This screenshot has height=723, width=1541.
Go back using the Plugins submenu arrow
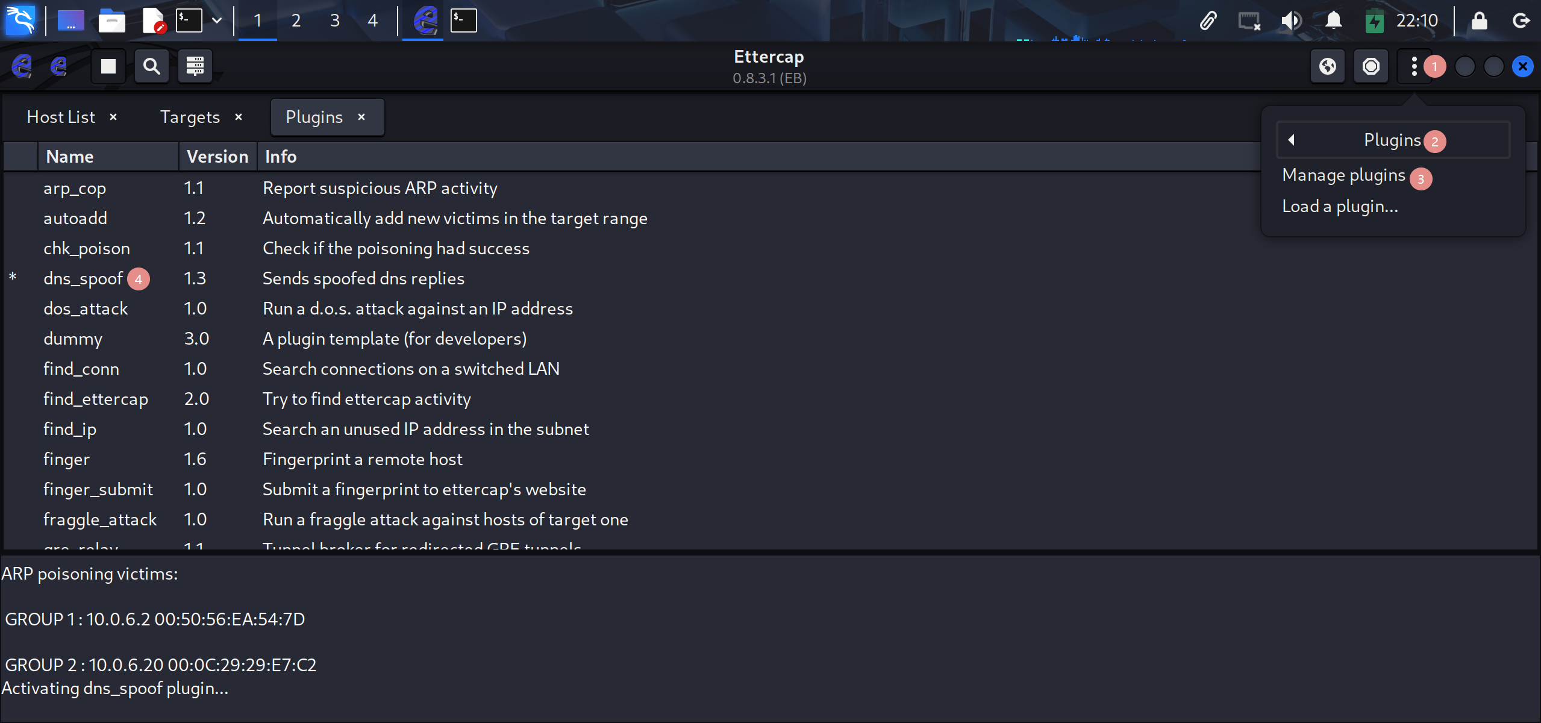(1292, 140)
